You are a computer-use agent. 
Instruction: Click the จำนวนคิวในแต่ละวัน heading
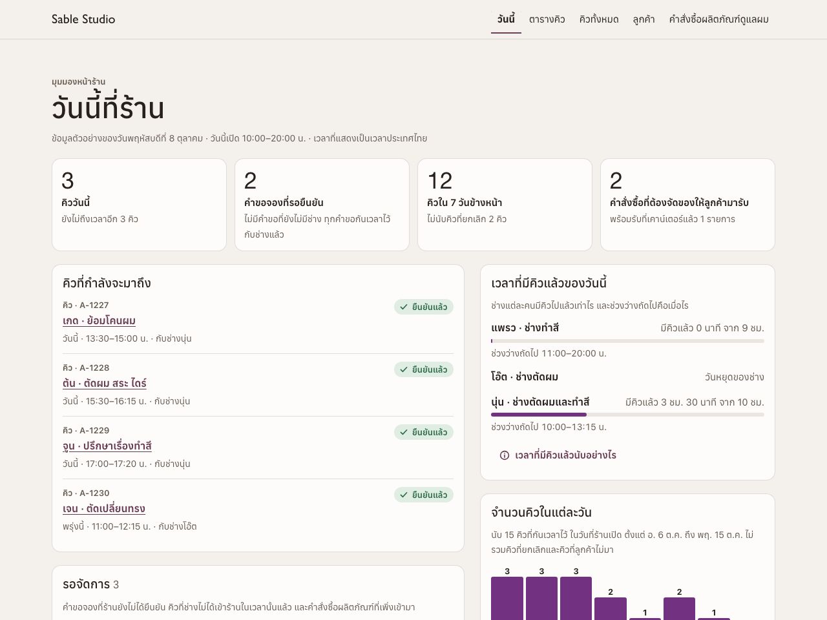click(541, 513)
